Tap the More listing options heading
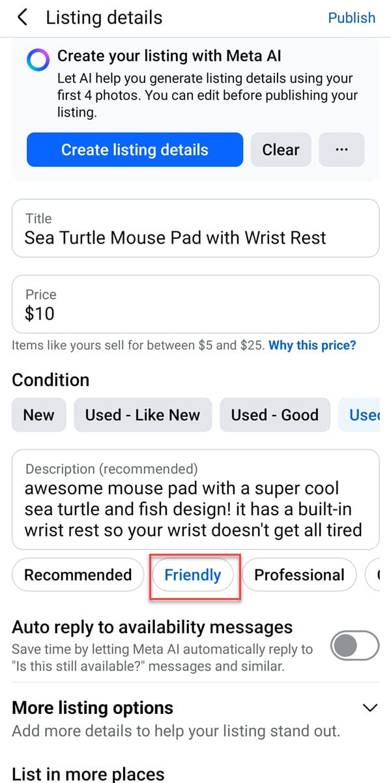The height and width of the screenshot is (783, 391). pyautogui.click(x=93, y=707)
